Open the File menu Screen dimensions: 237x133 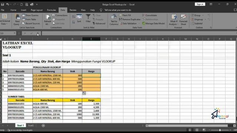pyautogui.click(x=3, y=10)
